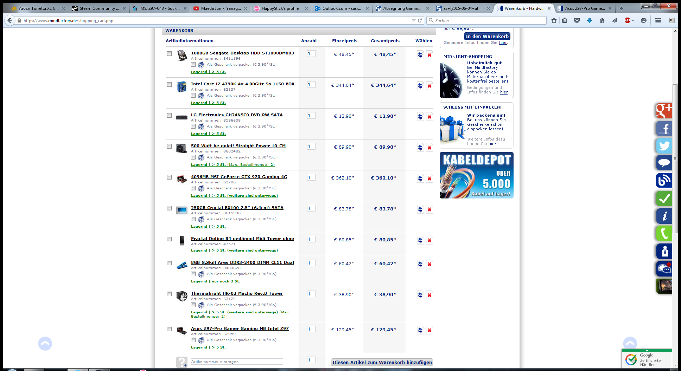Close the Steam Community tab
This screenshot has height=371, width=681.
pyautogui.click(x=124, y=8)
